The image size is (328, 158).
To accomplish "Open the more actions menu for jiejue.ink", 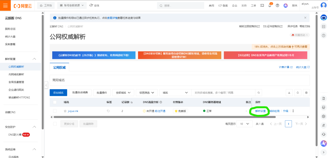I will coord(293,111).
